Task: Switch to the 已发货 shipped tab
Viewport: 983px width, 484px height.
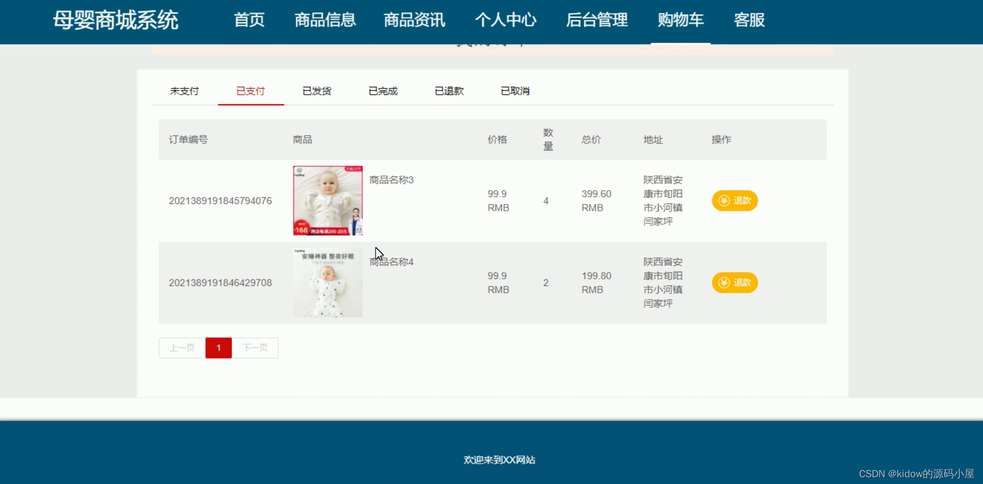Action: click(316, 91)
